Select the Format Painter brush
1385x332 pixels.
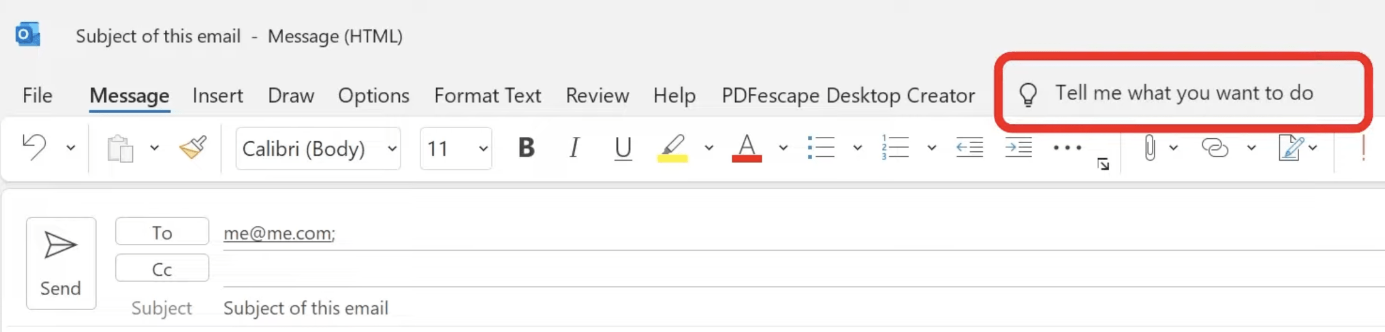pyautogui.click(x=194, y=148)
